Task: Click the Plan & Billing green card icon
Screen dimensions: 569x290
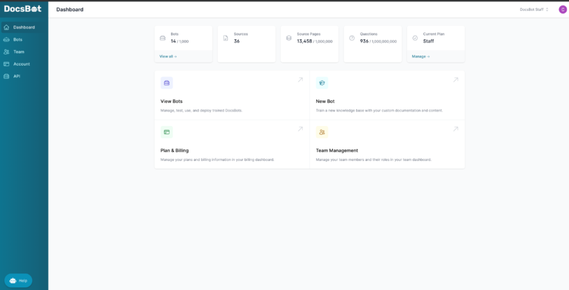Action: pyautogui.click(x=167, y=132)
